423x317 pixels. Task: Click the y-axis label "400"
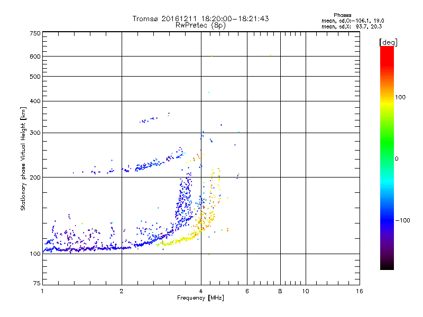point(35,101)
